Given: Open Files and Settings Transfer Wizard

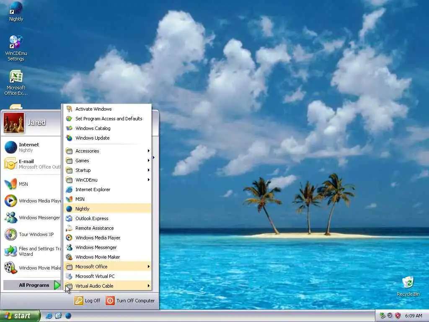Looking at the screenshot, I should click(32, 251).
